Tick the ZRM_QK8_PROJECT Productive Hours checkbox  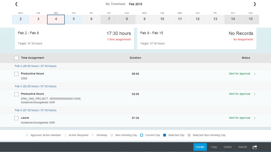pos(16,94)
